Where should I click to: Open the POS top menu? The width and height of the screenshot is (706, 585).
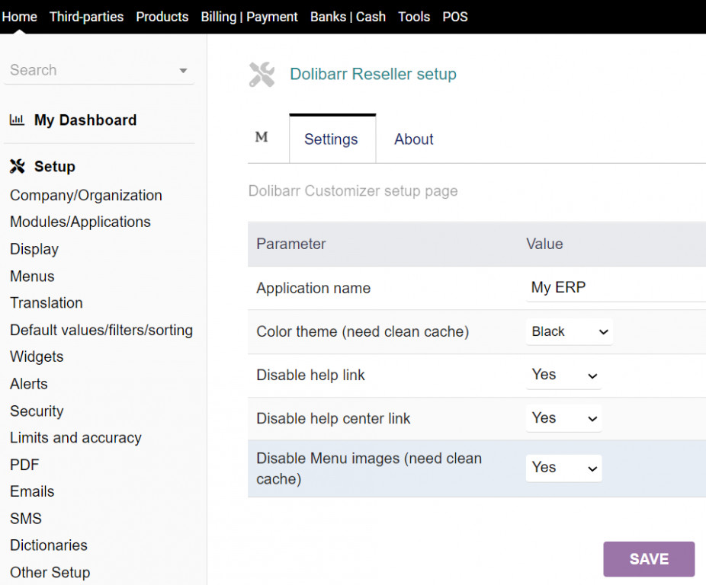(455, 17)
